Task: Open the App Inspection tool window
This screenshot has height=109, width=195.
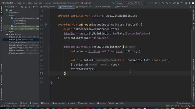Action: [58, 103]
